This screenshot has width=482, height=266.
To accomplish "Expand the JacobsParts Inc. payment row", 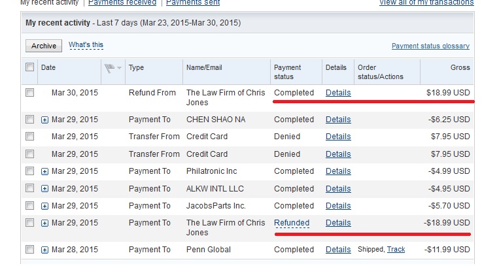I will coord(44,206).
